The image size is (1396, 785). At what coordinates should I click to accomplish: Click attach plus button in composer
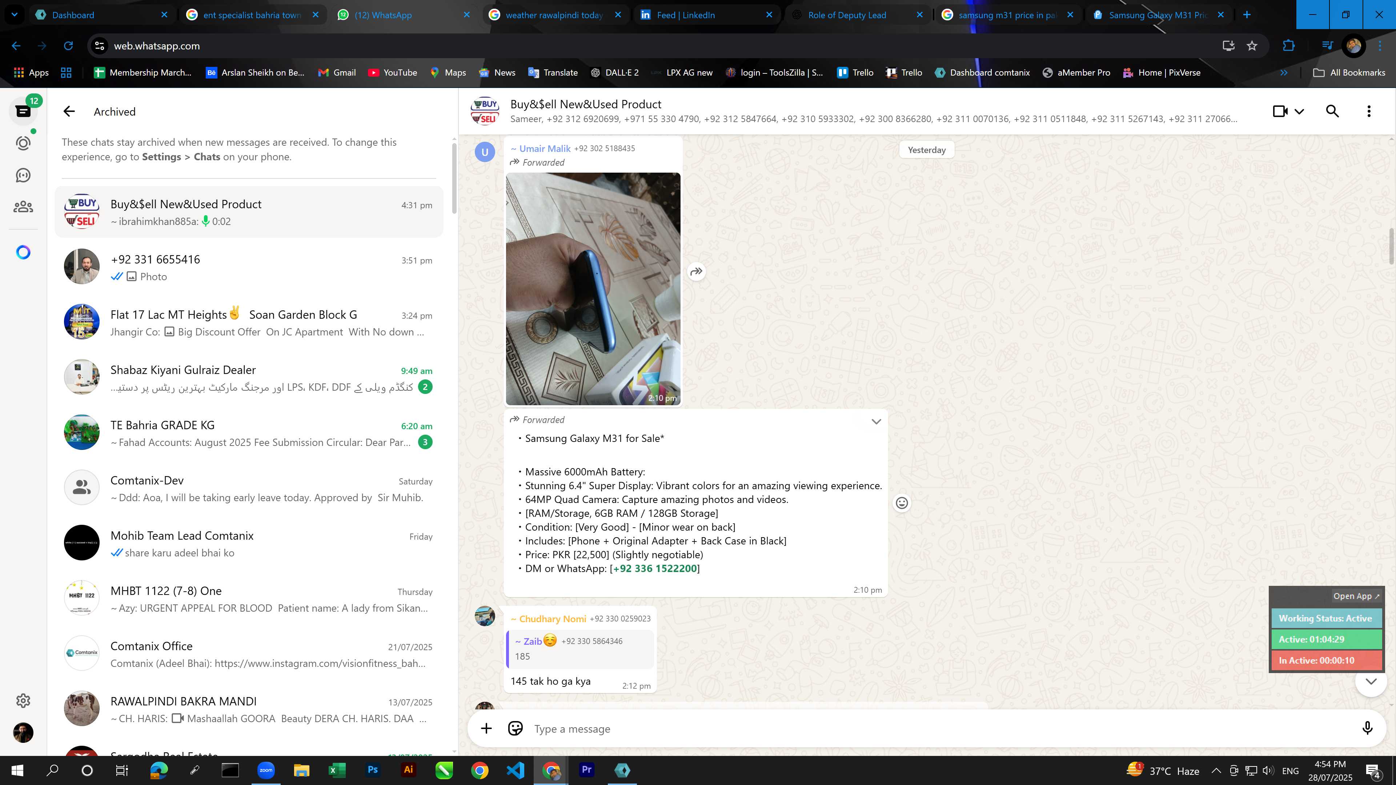[x=486, y=729]
